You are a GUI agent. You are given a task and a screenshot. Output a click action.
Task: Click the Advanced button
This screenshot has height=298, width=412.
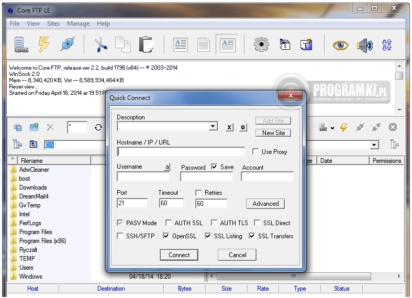coord(265,204)
